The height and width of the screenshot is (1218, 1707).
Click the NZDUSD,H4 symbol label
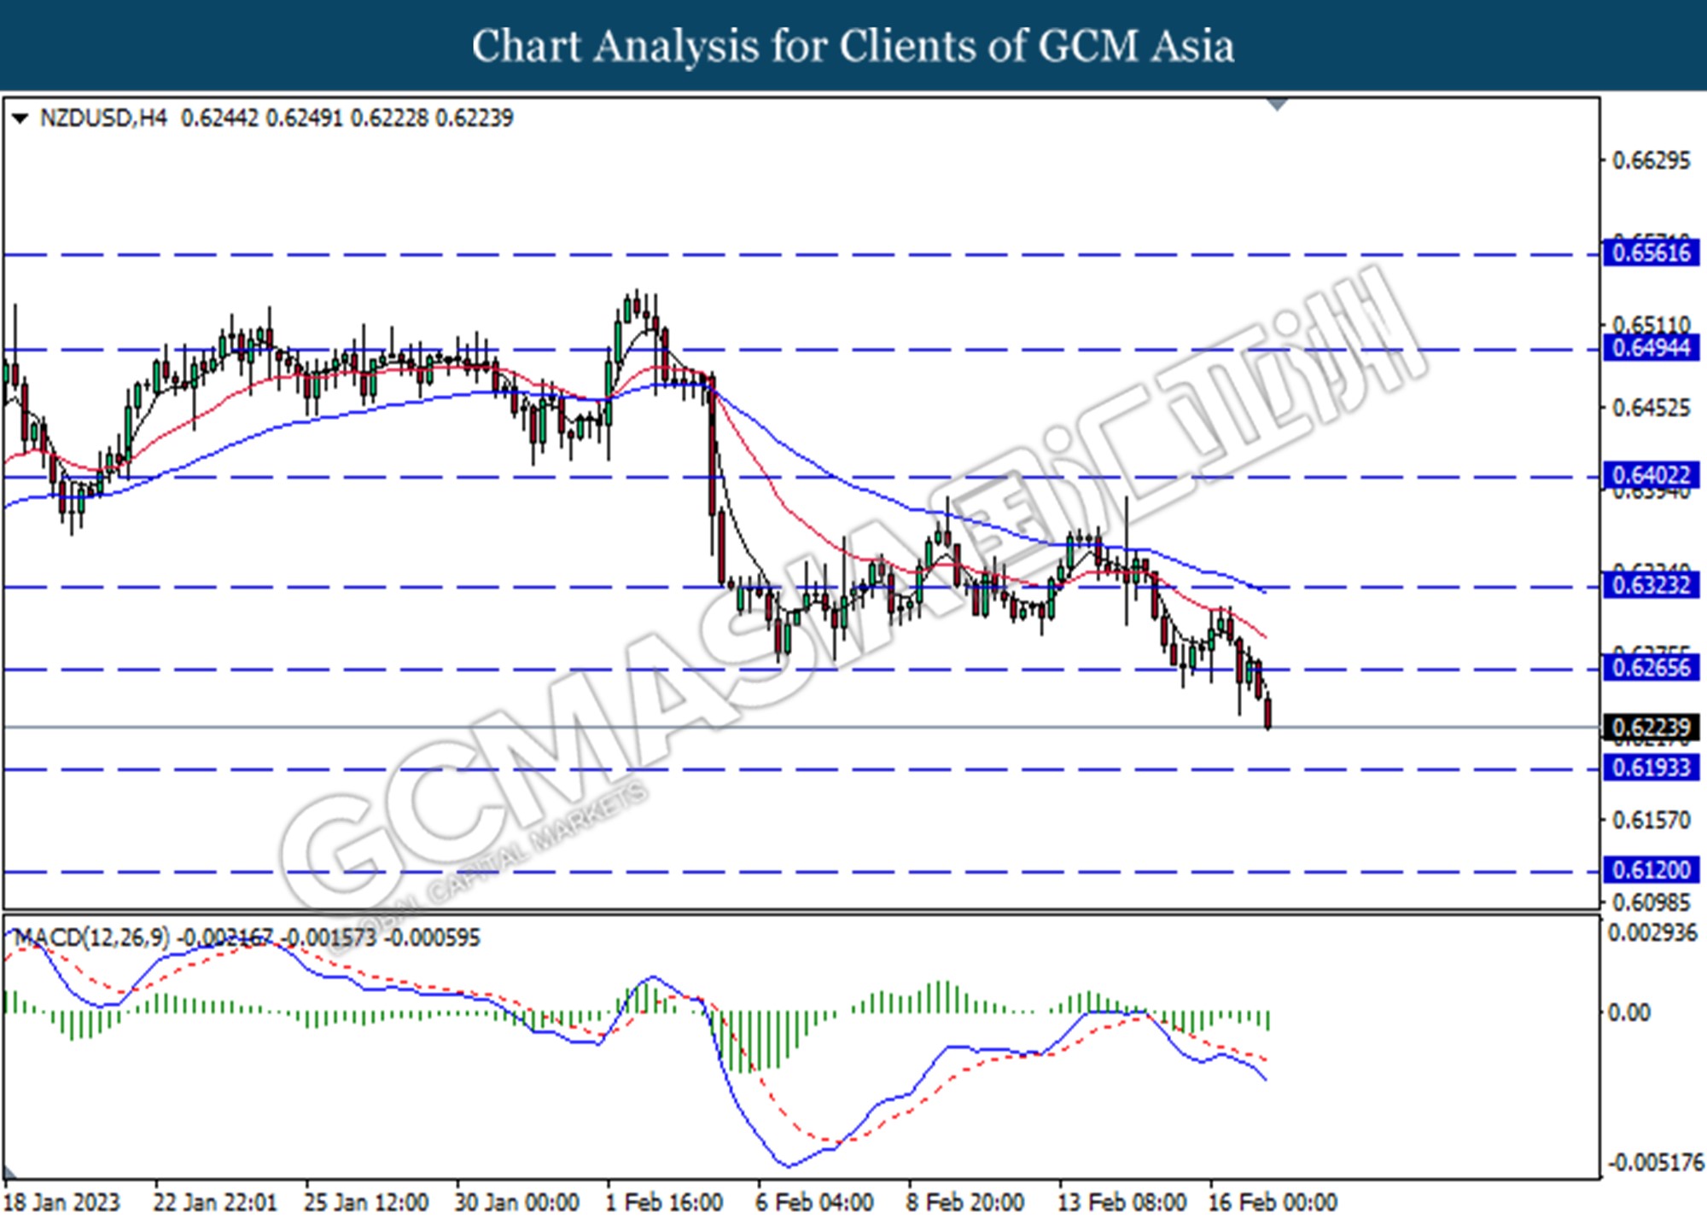click(103, 119)
